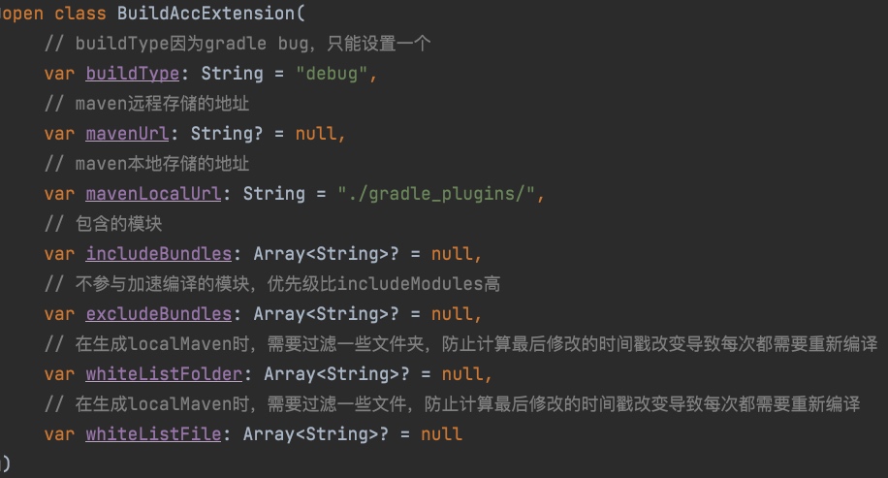Click the "./gradle_plugins/" string value
Image resolution: width=888 pixels, height=478 pixels.
coord(436,194)
